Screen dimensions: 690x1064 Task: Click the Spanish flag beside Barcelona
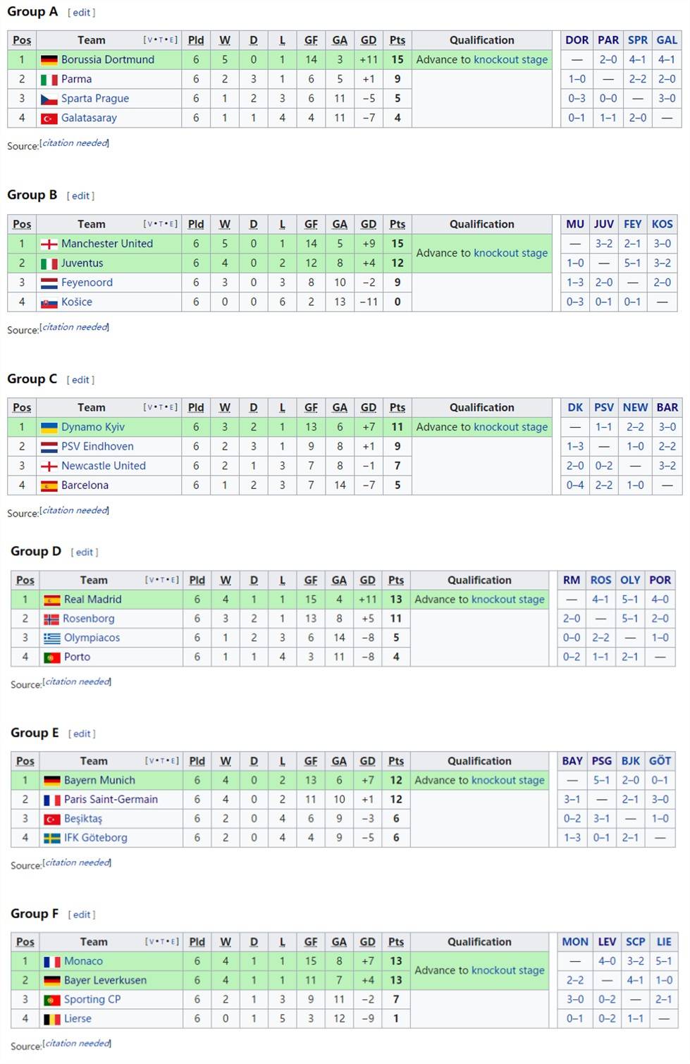tap(49, 486)
